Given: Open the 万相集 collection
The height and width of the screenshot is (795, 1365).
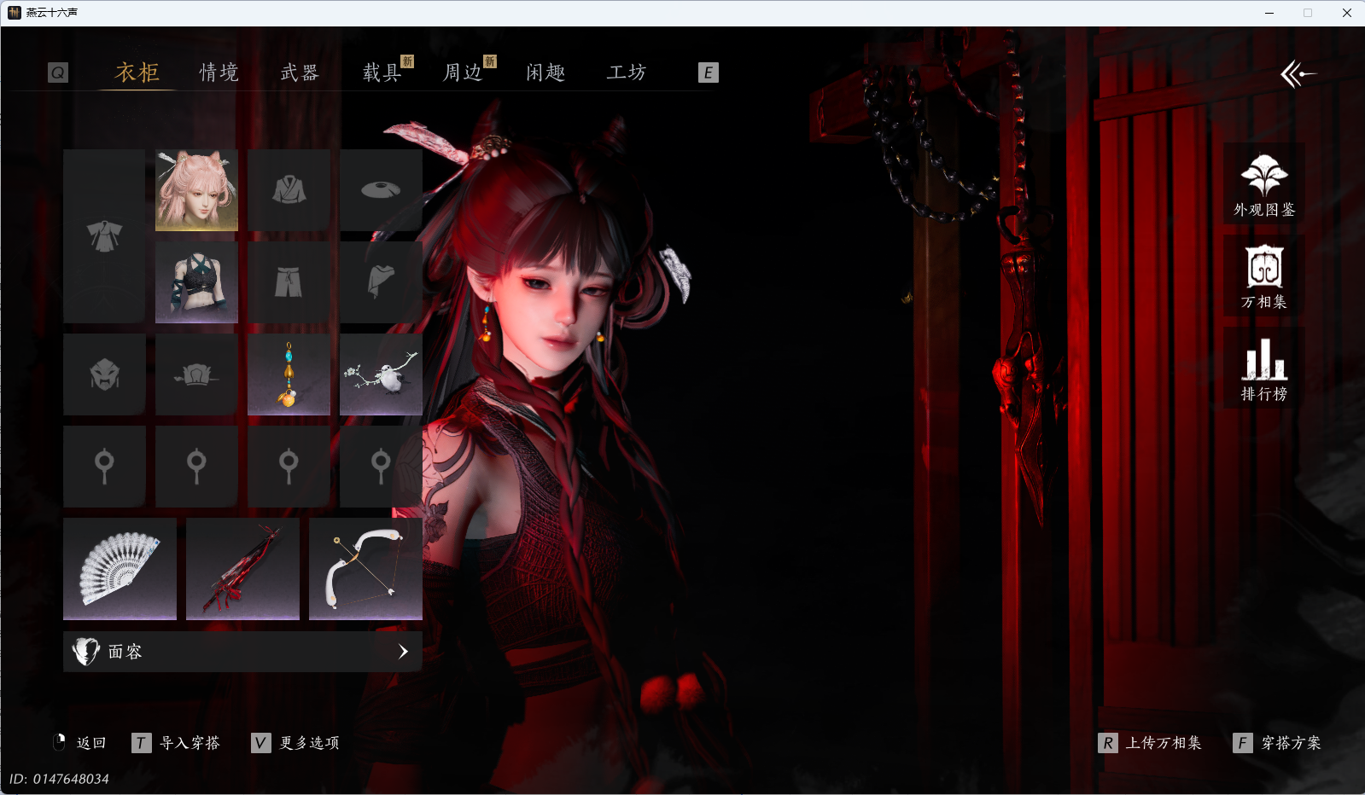Looking at the screenshot, I should [x=1263, y=277].
